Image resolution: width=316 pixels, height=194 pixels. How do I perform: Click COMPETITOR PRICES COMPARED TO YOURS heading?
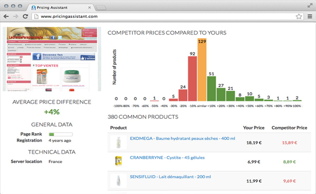tap(167, 33)
